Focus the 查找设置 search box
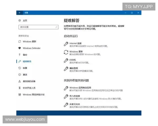 click(x=38, y=27)
